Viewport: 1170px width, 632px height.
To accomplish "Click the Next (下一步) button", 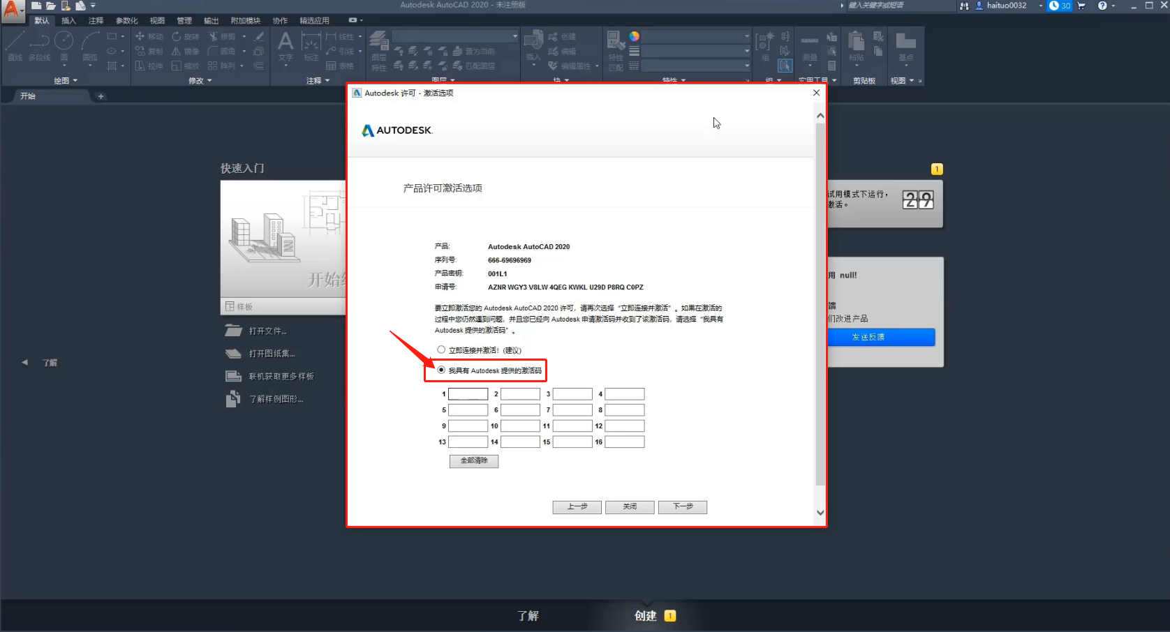I will 683,506.
